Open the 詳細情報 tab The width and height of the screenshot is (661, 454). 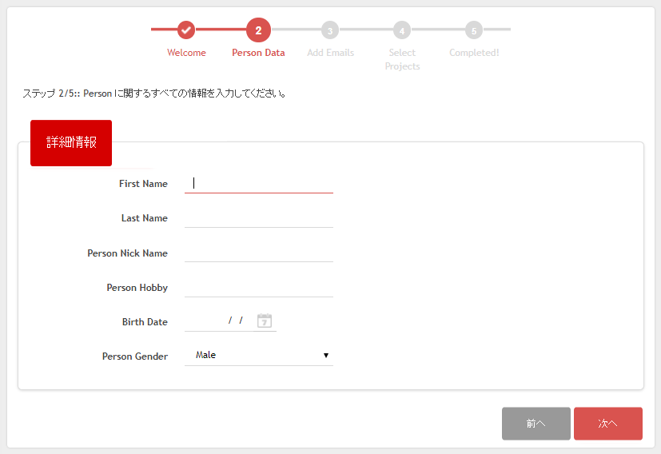(x=71, y=143)
